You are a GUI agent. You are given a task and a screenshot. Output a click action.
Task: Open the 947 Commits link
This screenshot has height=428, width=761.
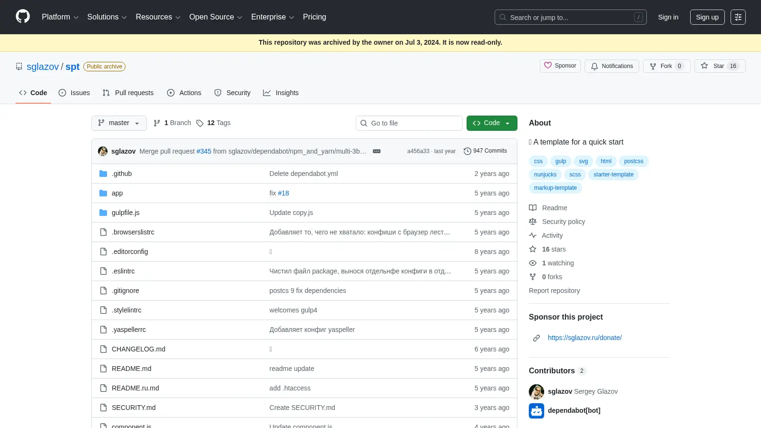[x=486, y=151]
